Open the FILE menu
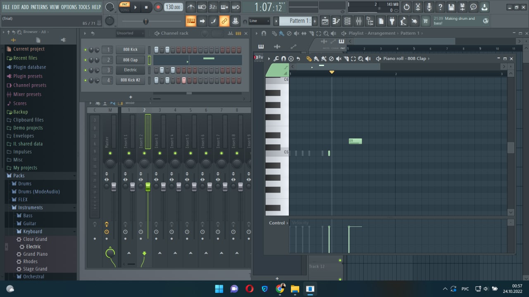The height and width of the screenshot is (297, 529). pyautogui.click(x=6, y=7)
